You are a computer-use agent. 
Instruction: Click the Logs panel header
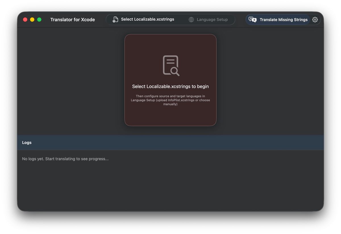tap(170, 143)
